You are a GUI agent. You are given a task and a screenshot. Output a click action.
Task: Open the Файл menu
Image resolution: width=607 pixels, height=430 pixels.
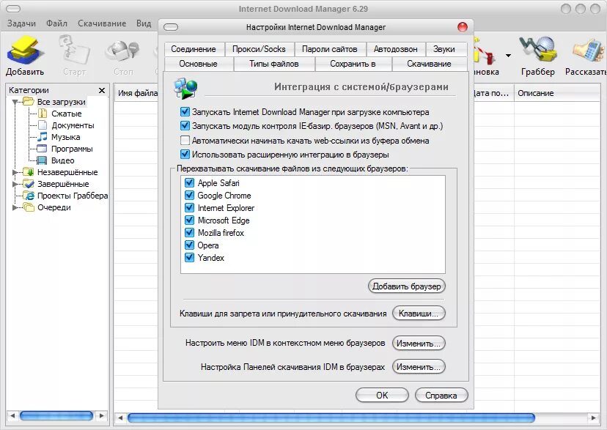(56, 23)
